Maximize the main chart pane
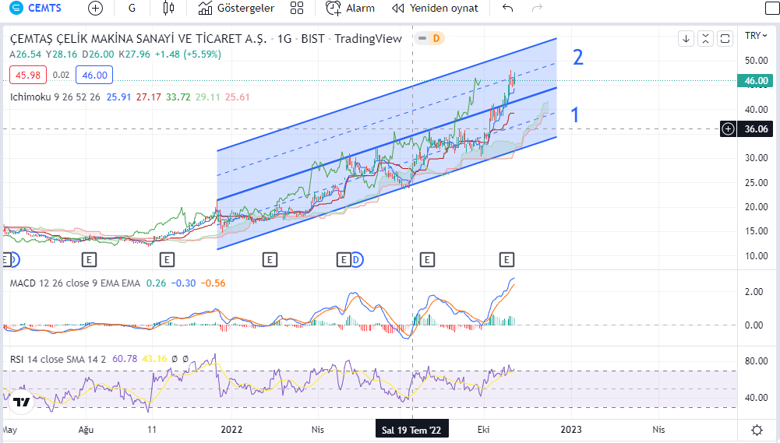 [x=725, y=38]
